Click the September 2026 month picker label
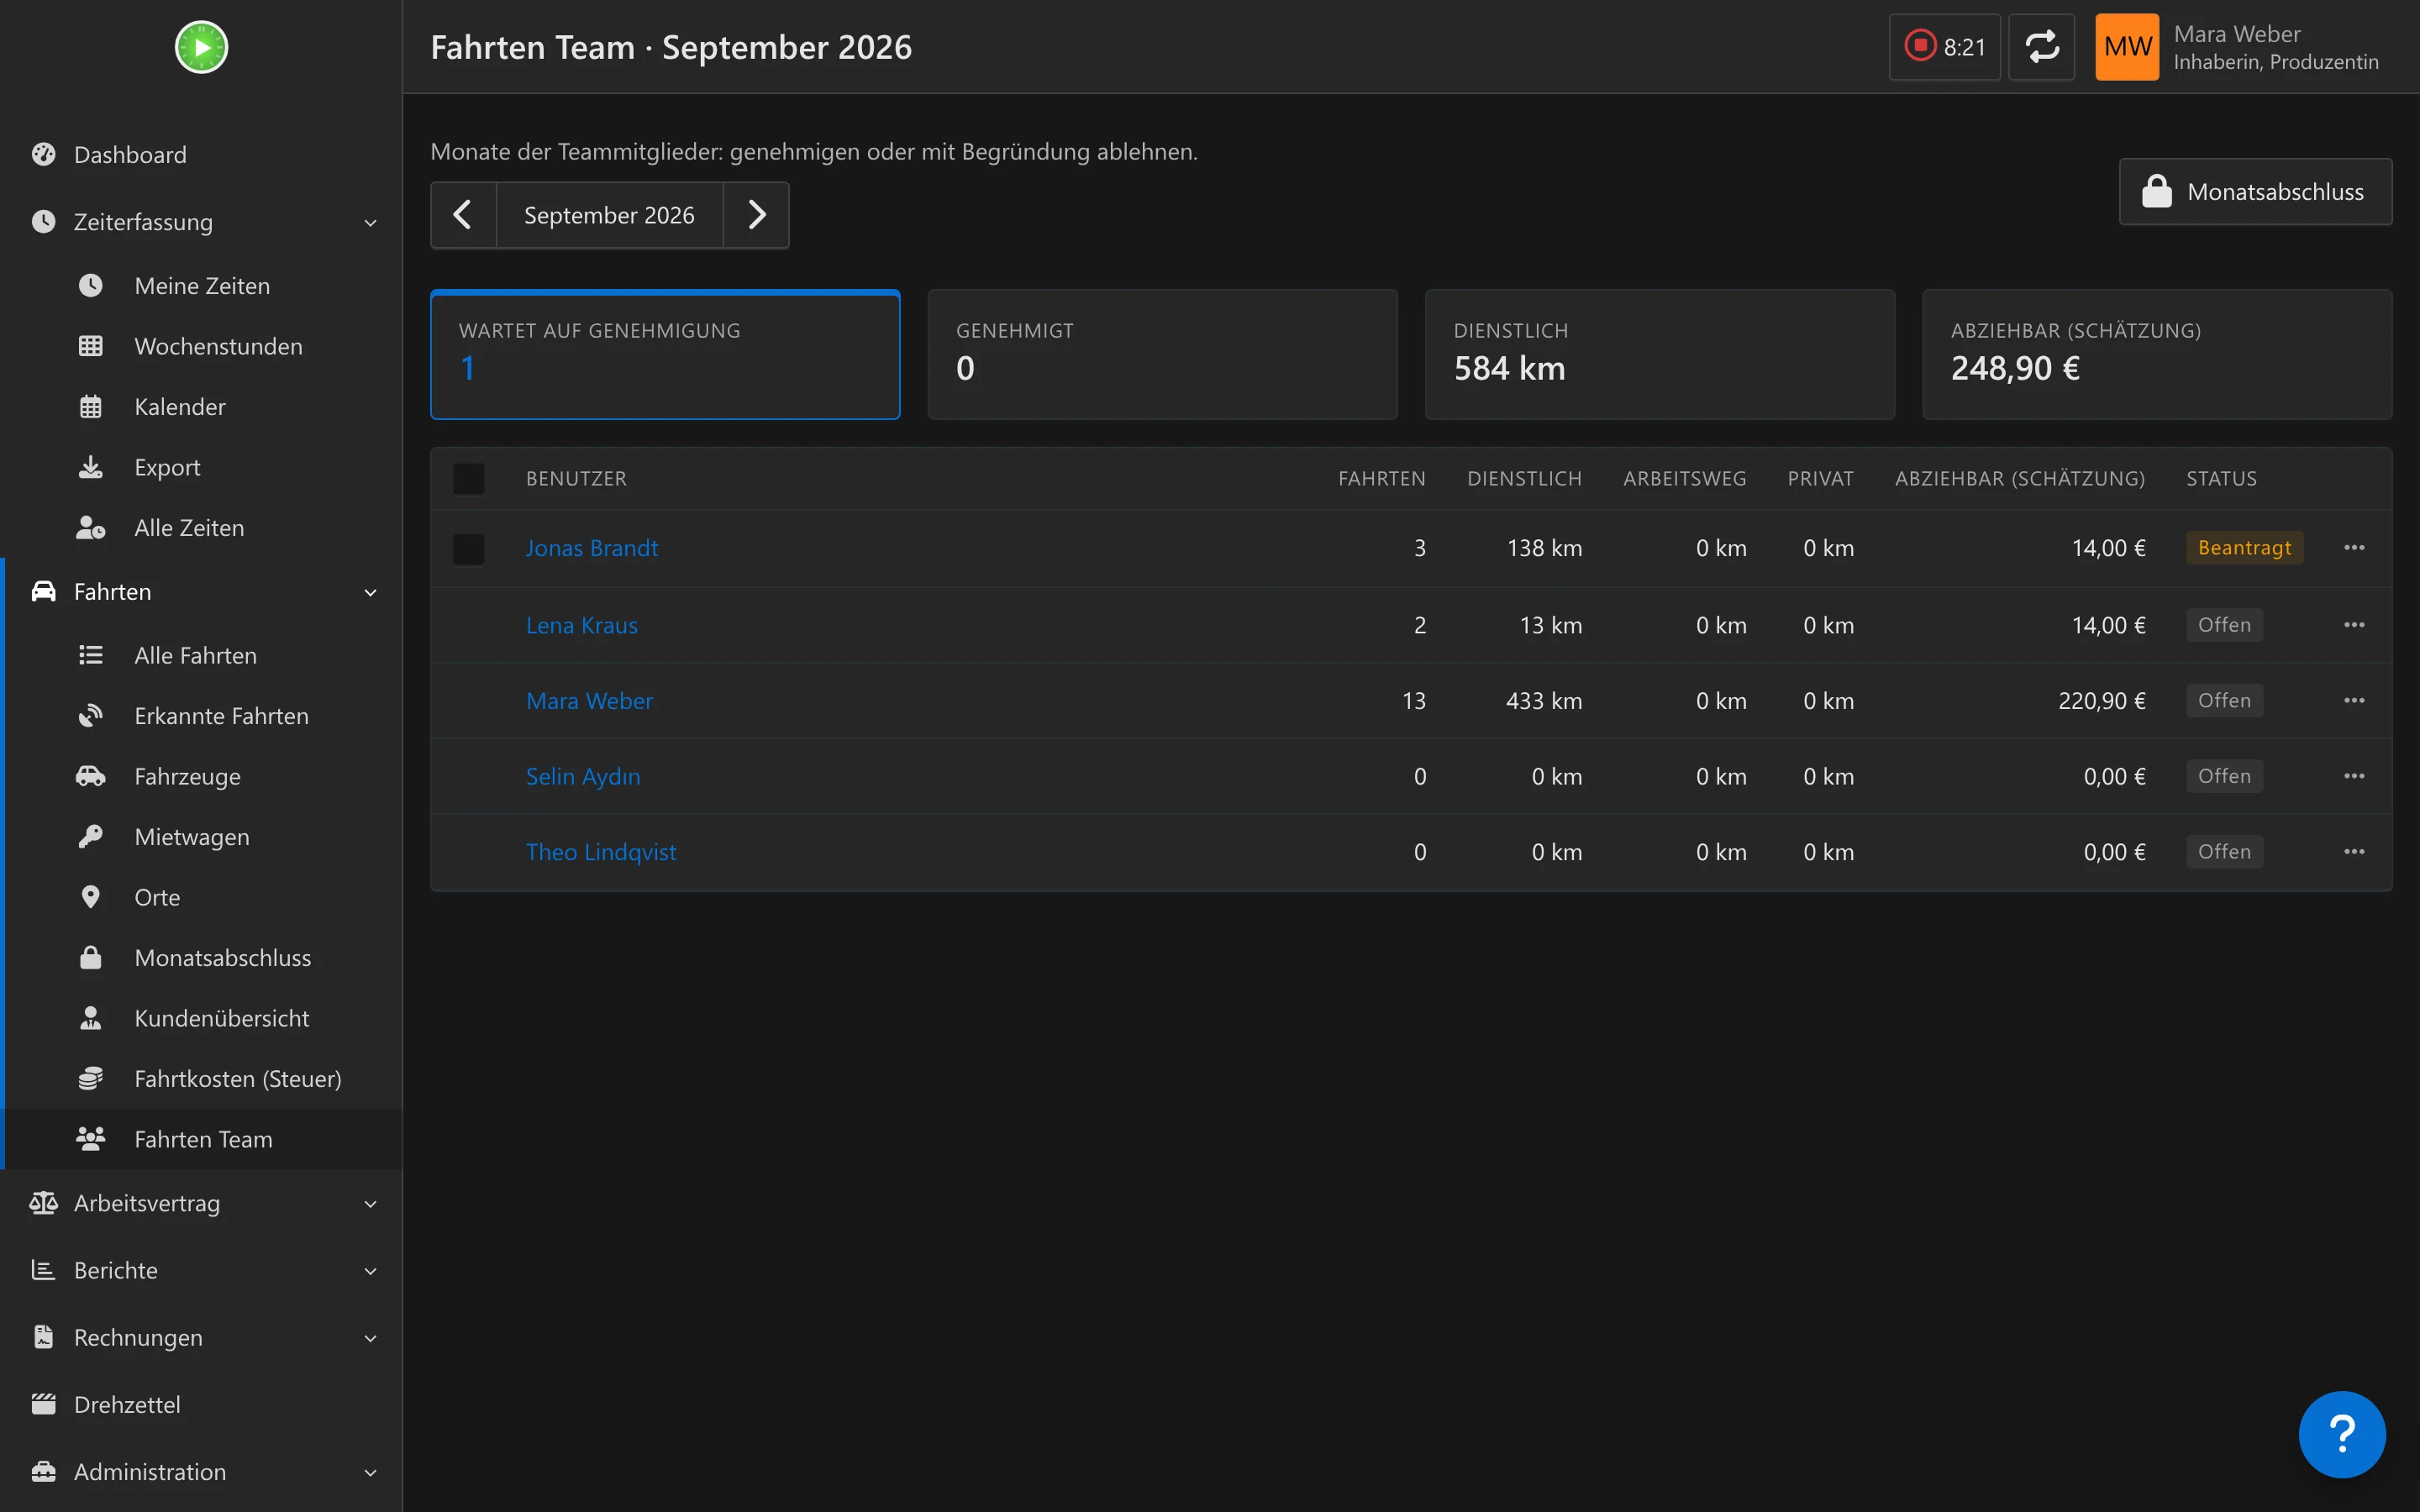 pos(609,215)
